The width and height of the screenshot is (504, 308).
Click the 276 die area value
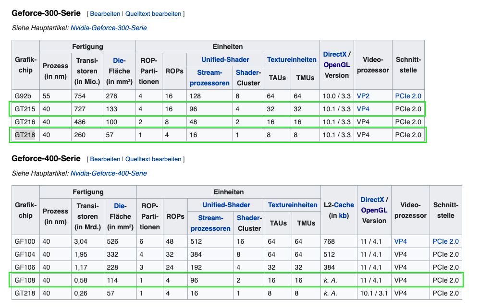coord(111,96)
